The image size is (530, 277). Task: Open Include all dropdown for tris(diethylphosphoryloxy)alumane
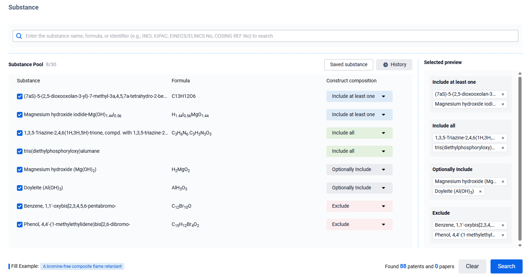click(359, 151)
